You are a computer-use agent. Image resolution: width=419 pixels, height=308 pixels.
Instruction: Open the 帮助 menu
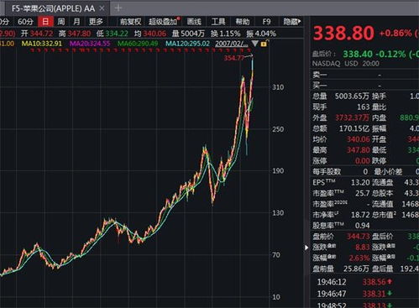243,22
